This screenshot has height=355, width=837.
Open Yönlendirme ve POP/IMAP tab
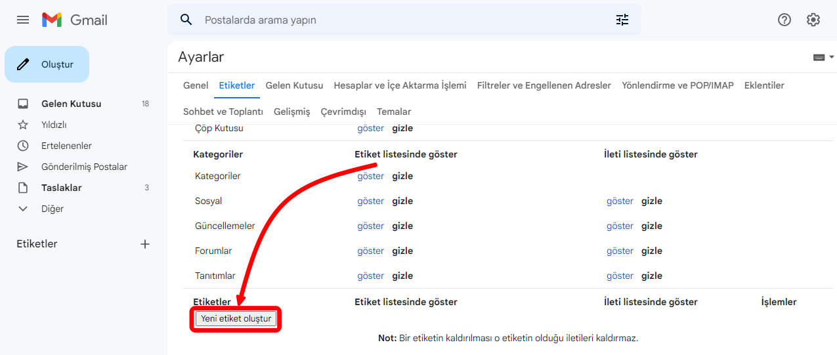point(677,85)
